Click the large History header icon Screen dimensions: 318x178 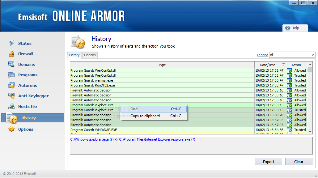78,42
